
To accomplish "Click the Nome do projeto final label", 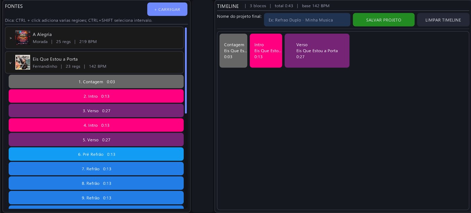I will tap(239, 16).
